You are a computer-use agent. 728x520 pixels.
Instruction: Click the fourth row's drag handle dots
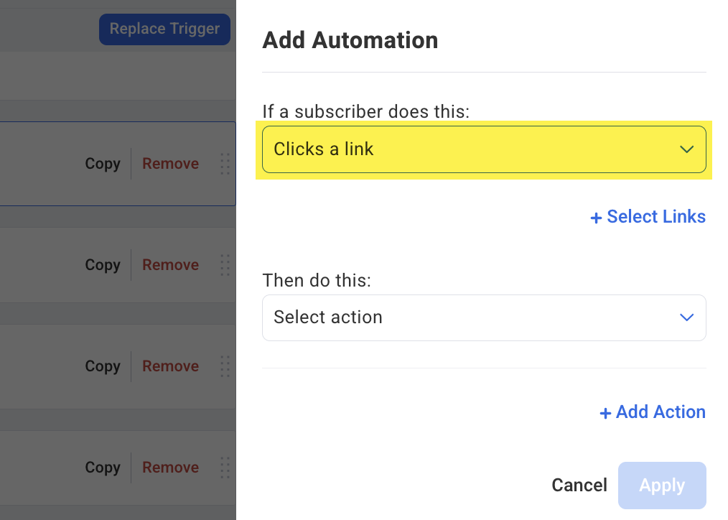pos(225,468)
